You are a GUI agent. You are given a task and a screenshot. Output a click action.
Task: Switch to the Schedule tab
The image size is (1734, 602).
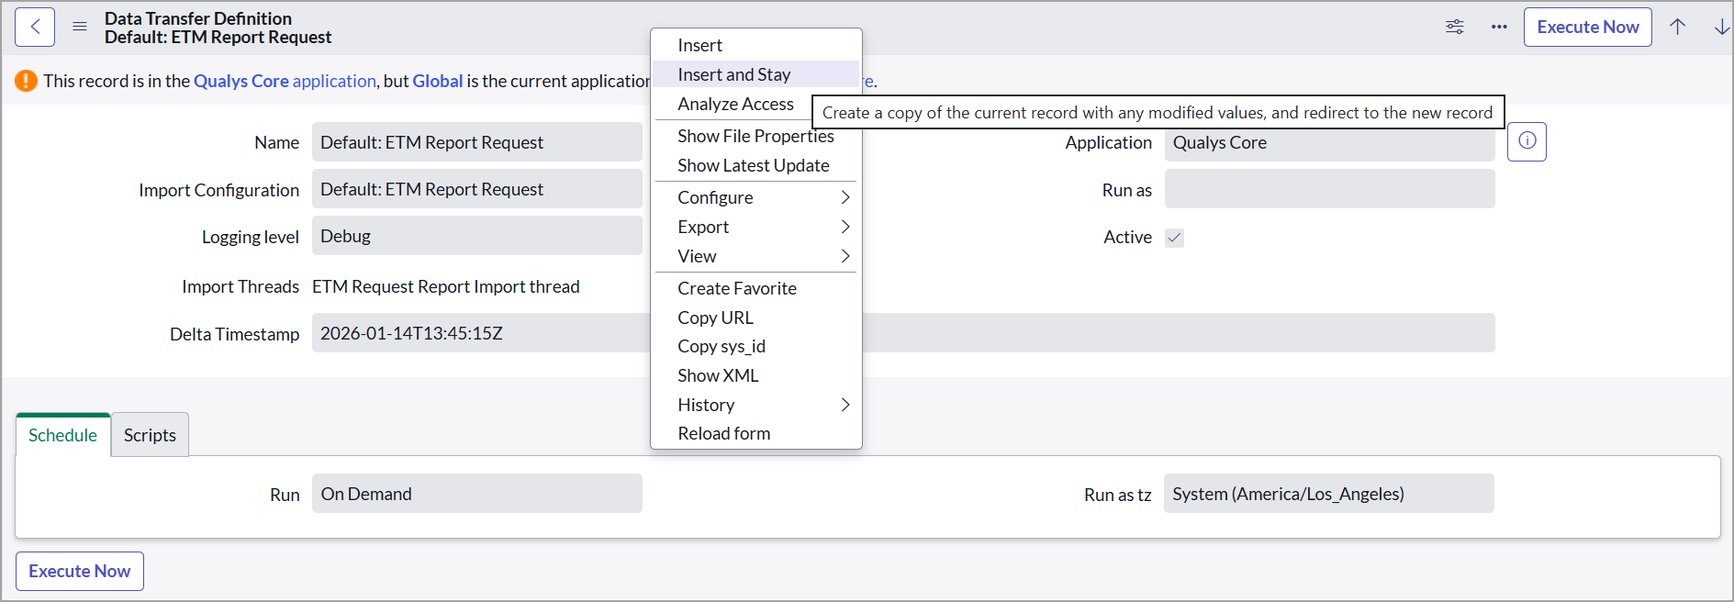(62, 435)
